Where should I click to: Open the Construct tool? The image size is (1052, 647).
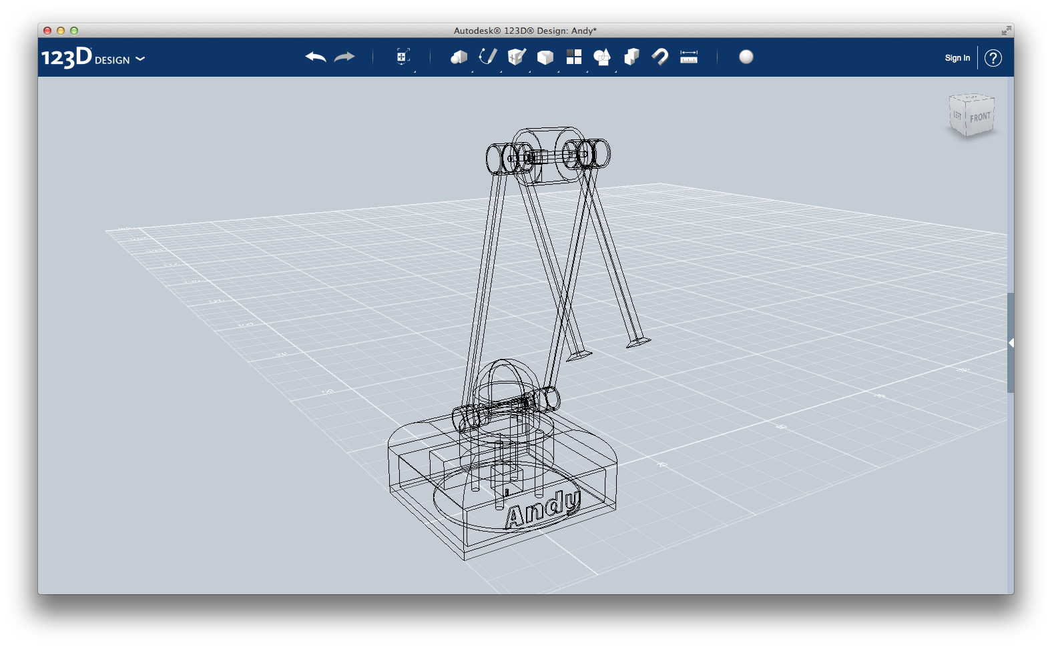pos(517,57)
